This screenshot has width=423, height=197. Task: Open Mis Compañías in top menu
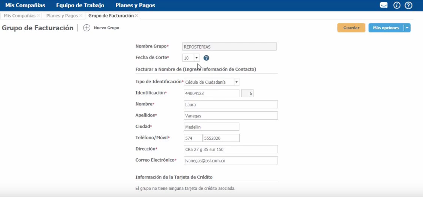click(25, 5)
